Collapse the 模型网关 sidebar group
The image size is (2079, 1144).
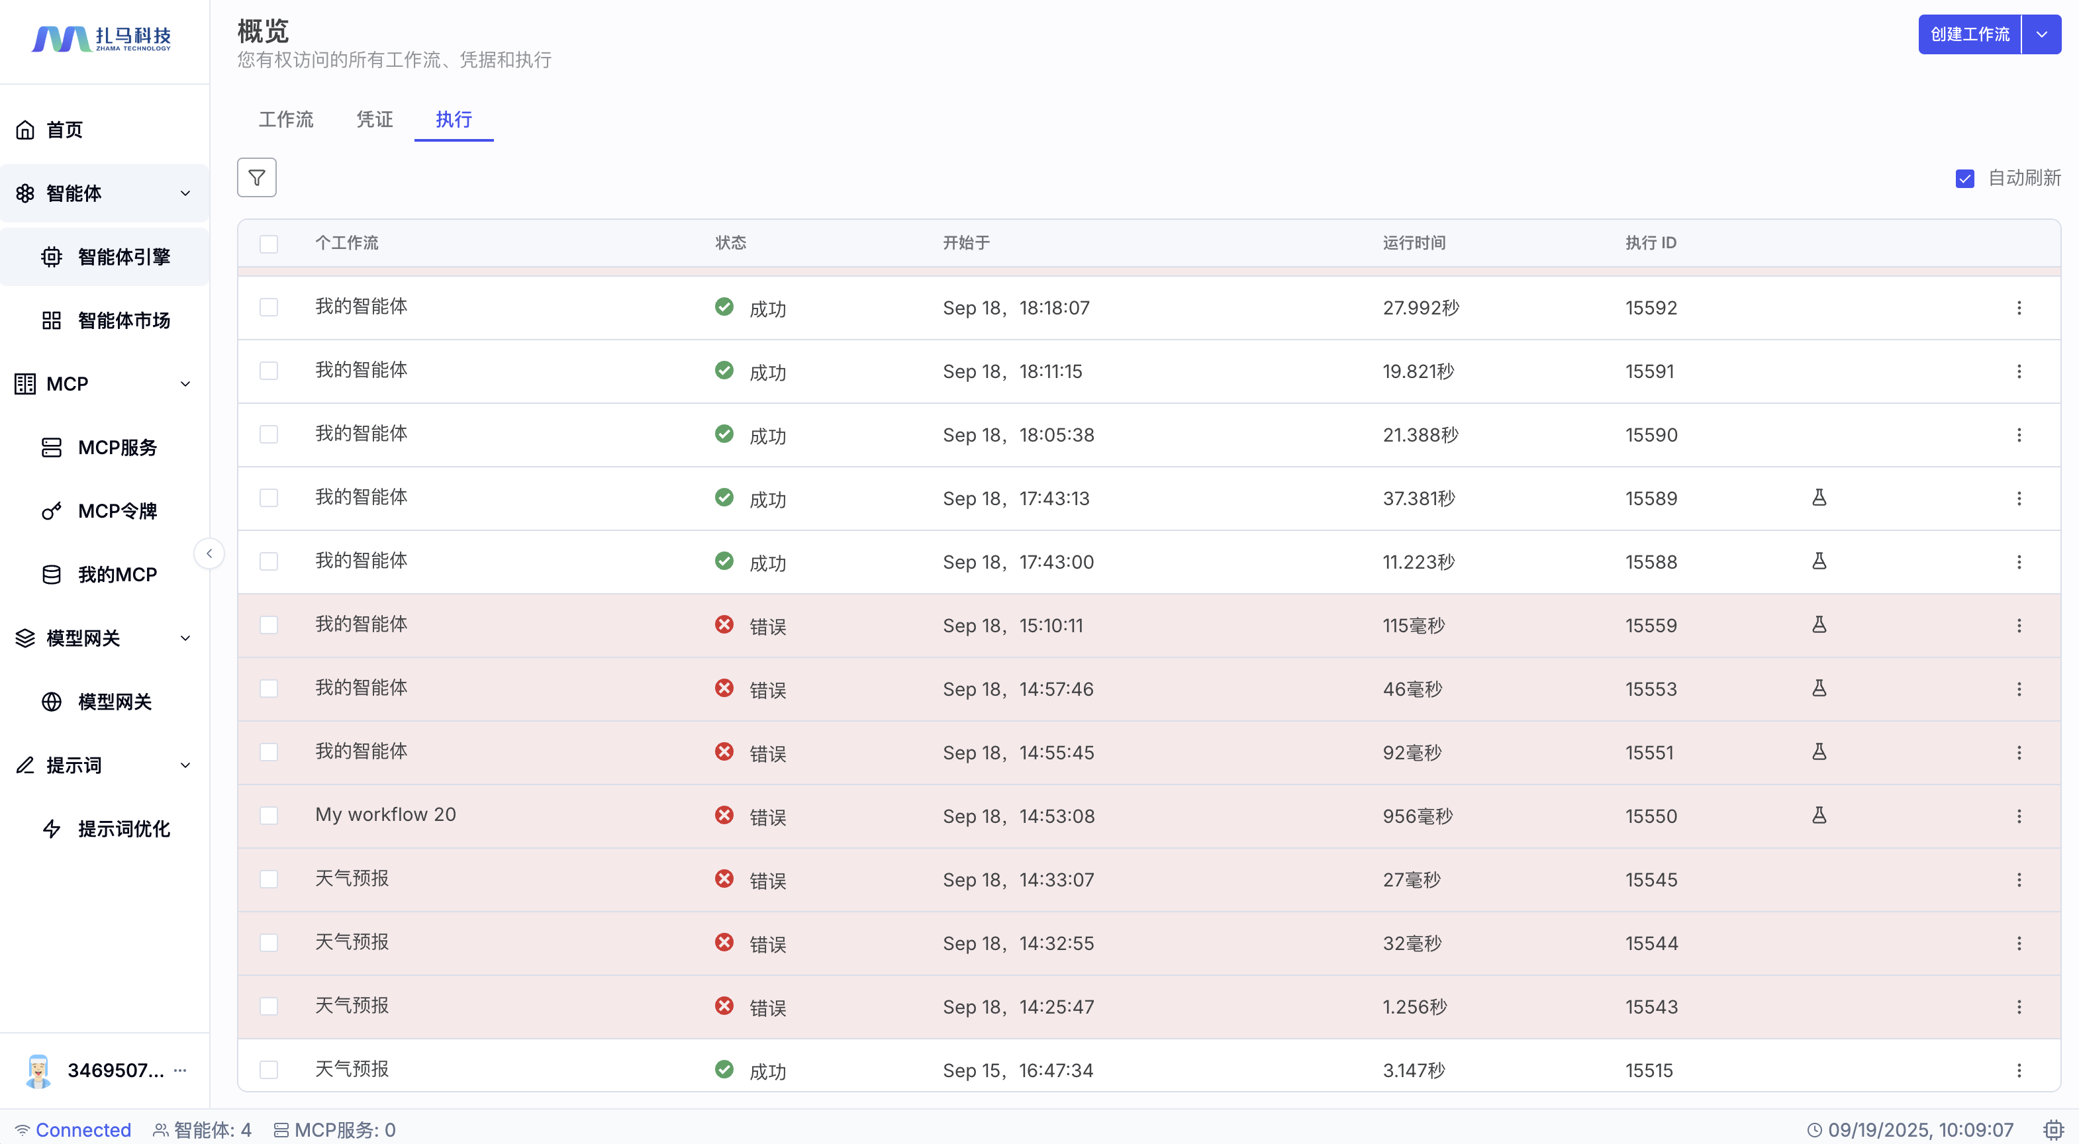[x=185, y=638]
